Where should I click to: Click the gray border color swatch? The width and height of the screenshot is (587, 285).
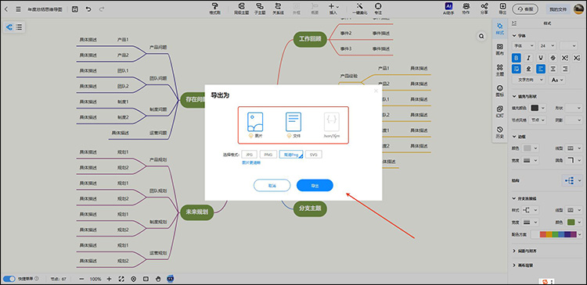click(x=527, y=148)
